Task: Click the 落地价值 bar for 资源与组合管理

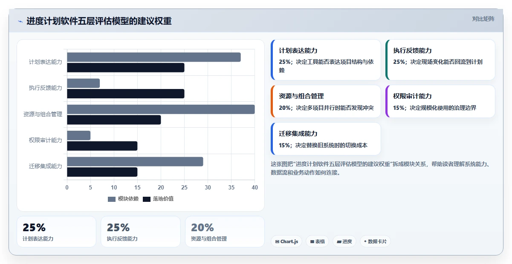Action: tap(114, 120)
